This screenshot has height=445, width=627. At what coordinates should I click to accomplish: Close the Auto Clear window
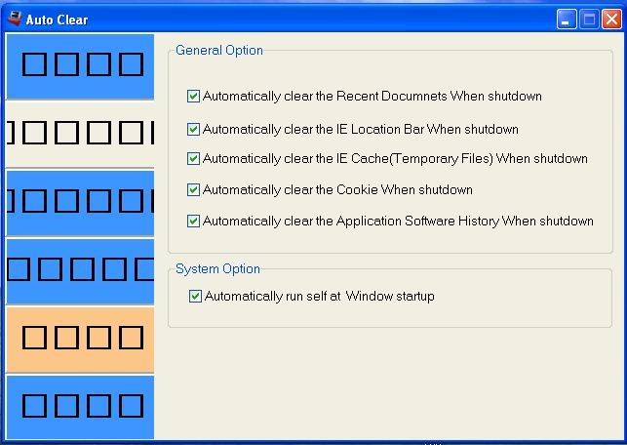coord(611,20)
